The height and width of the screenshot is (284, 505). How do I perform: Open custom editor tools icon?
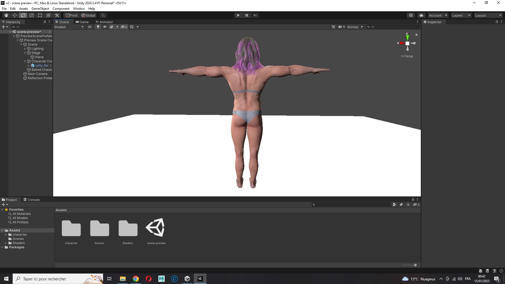pyautogui.click(x=57, y=15)
